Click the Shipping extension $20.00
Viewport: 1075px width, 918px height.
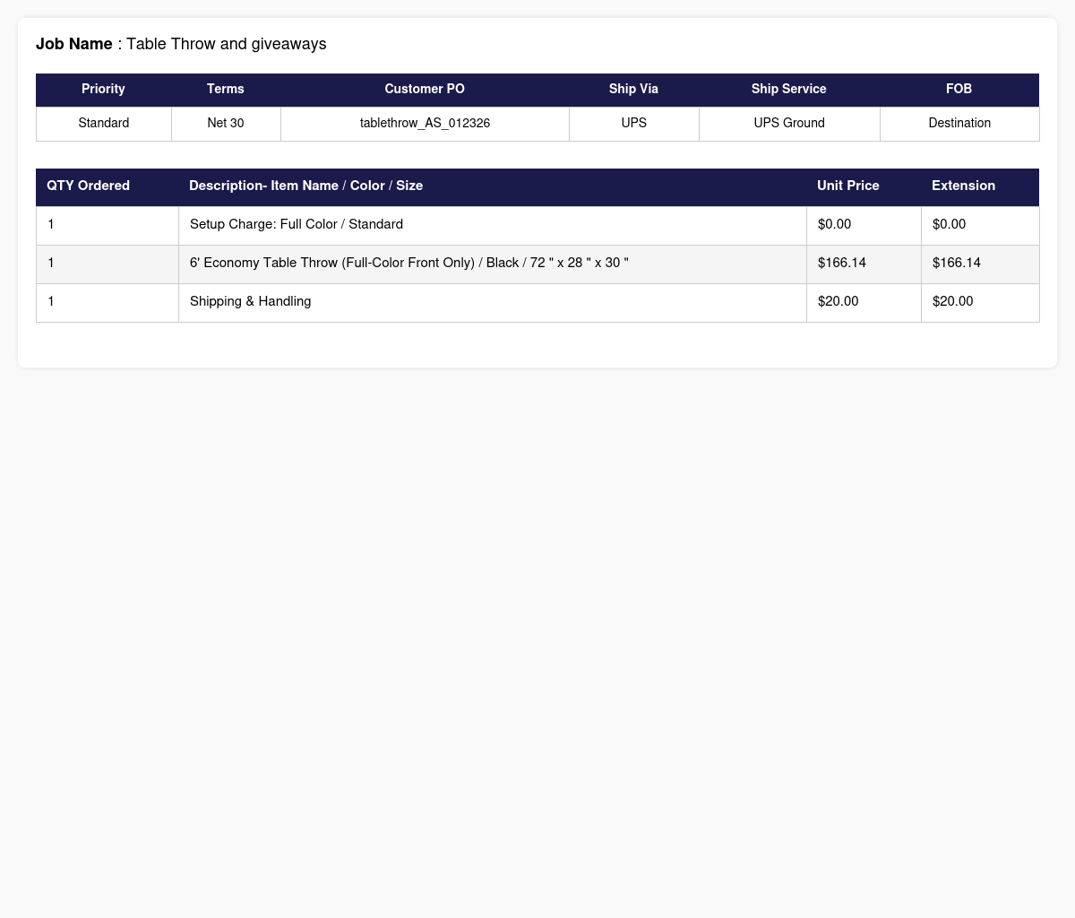pos(980,303)
